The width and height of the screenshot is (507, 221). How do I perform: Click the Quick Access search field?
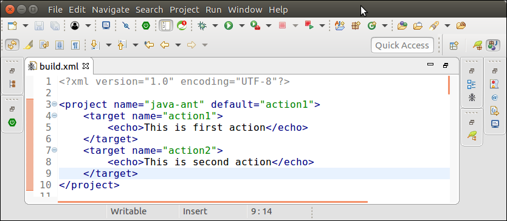[x=402, y=45]
